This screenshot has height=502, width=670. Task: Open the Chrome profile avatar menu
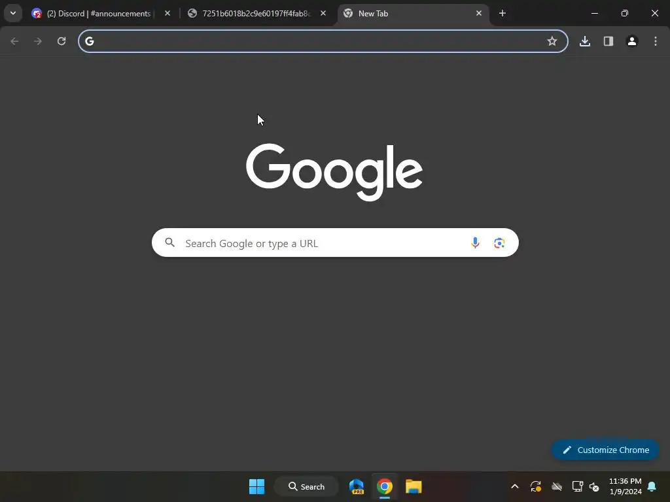[x=632, y=41]
